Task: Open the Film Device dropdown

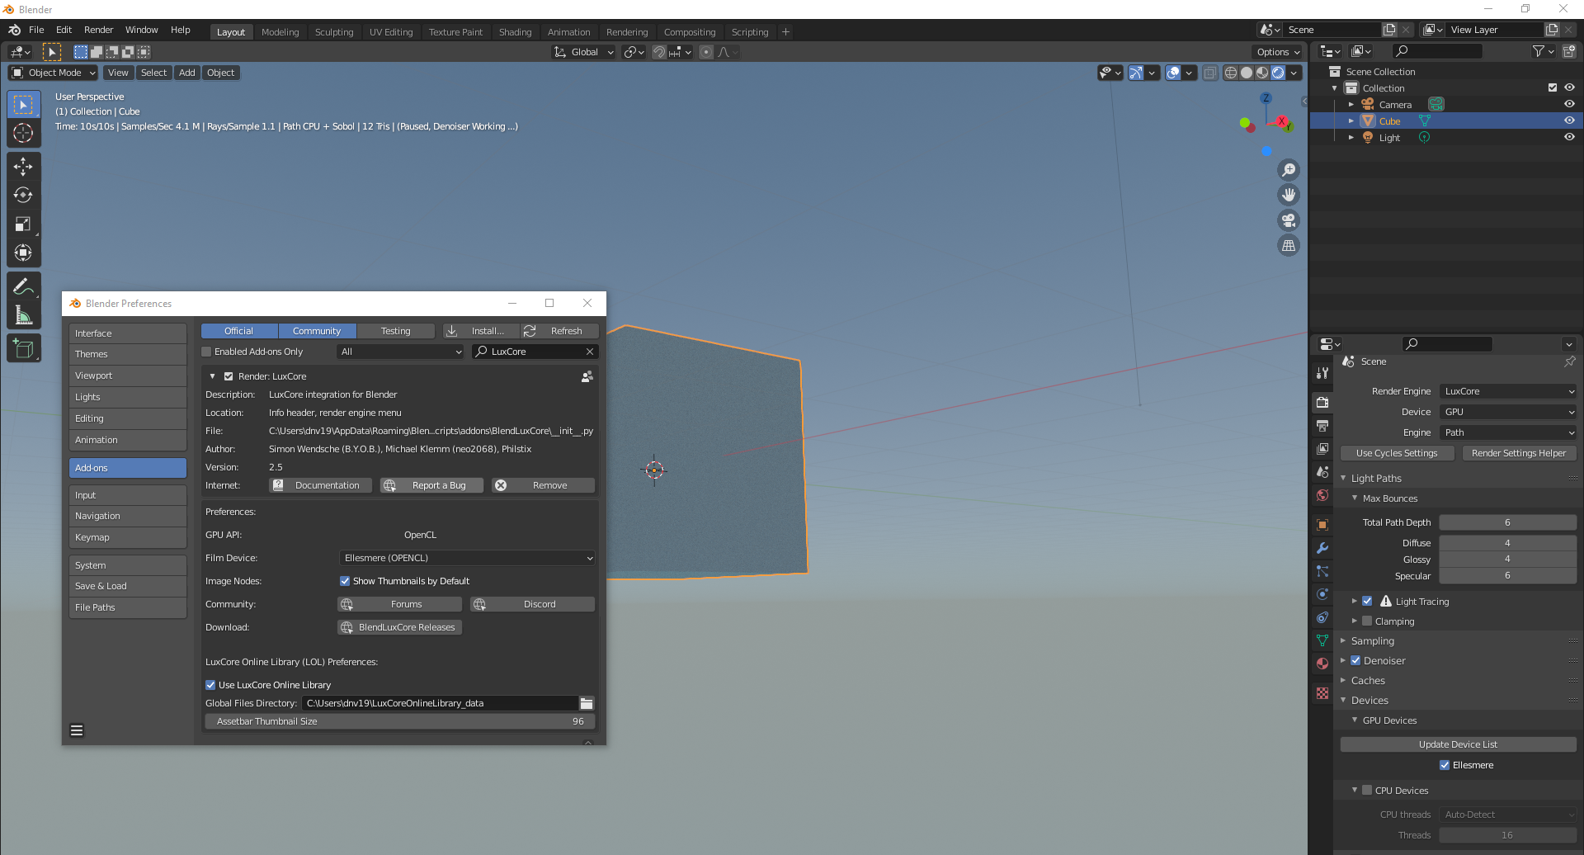Action: pyautogui.click(x=467, y=558)
